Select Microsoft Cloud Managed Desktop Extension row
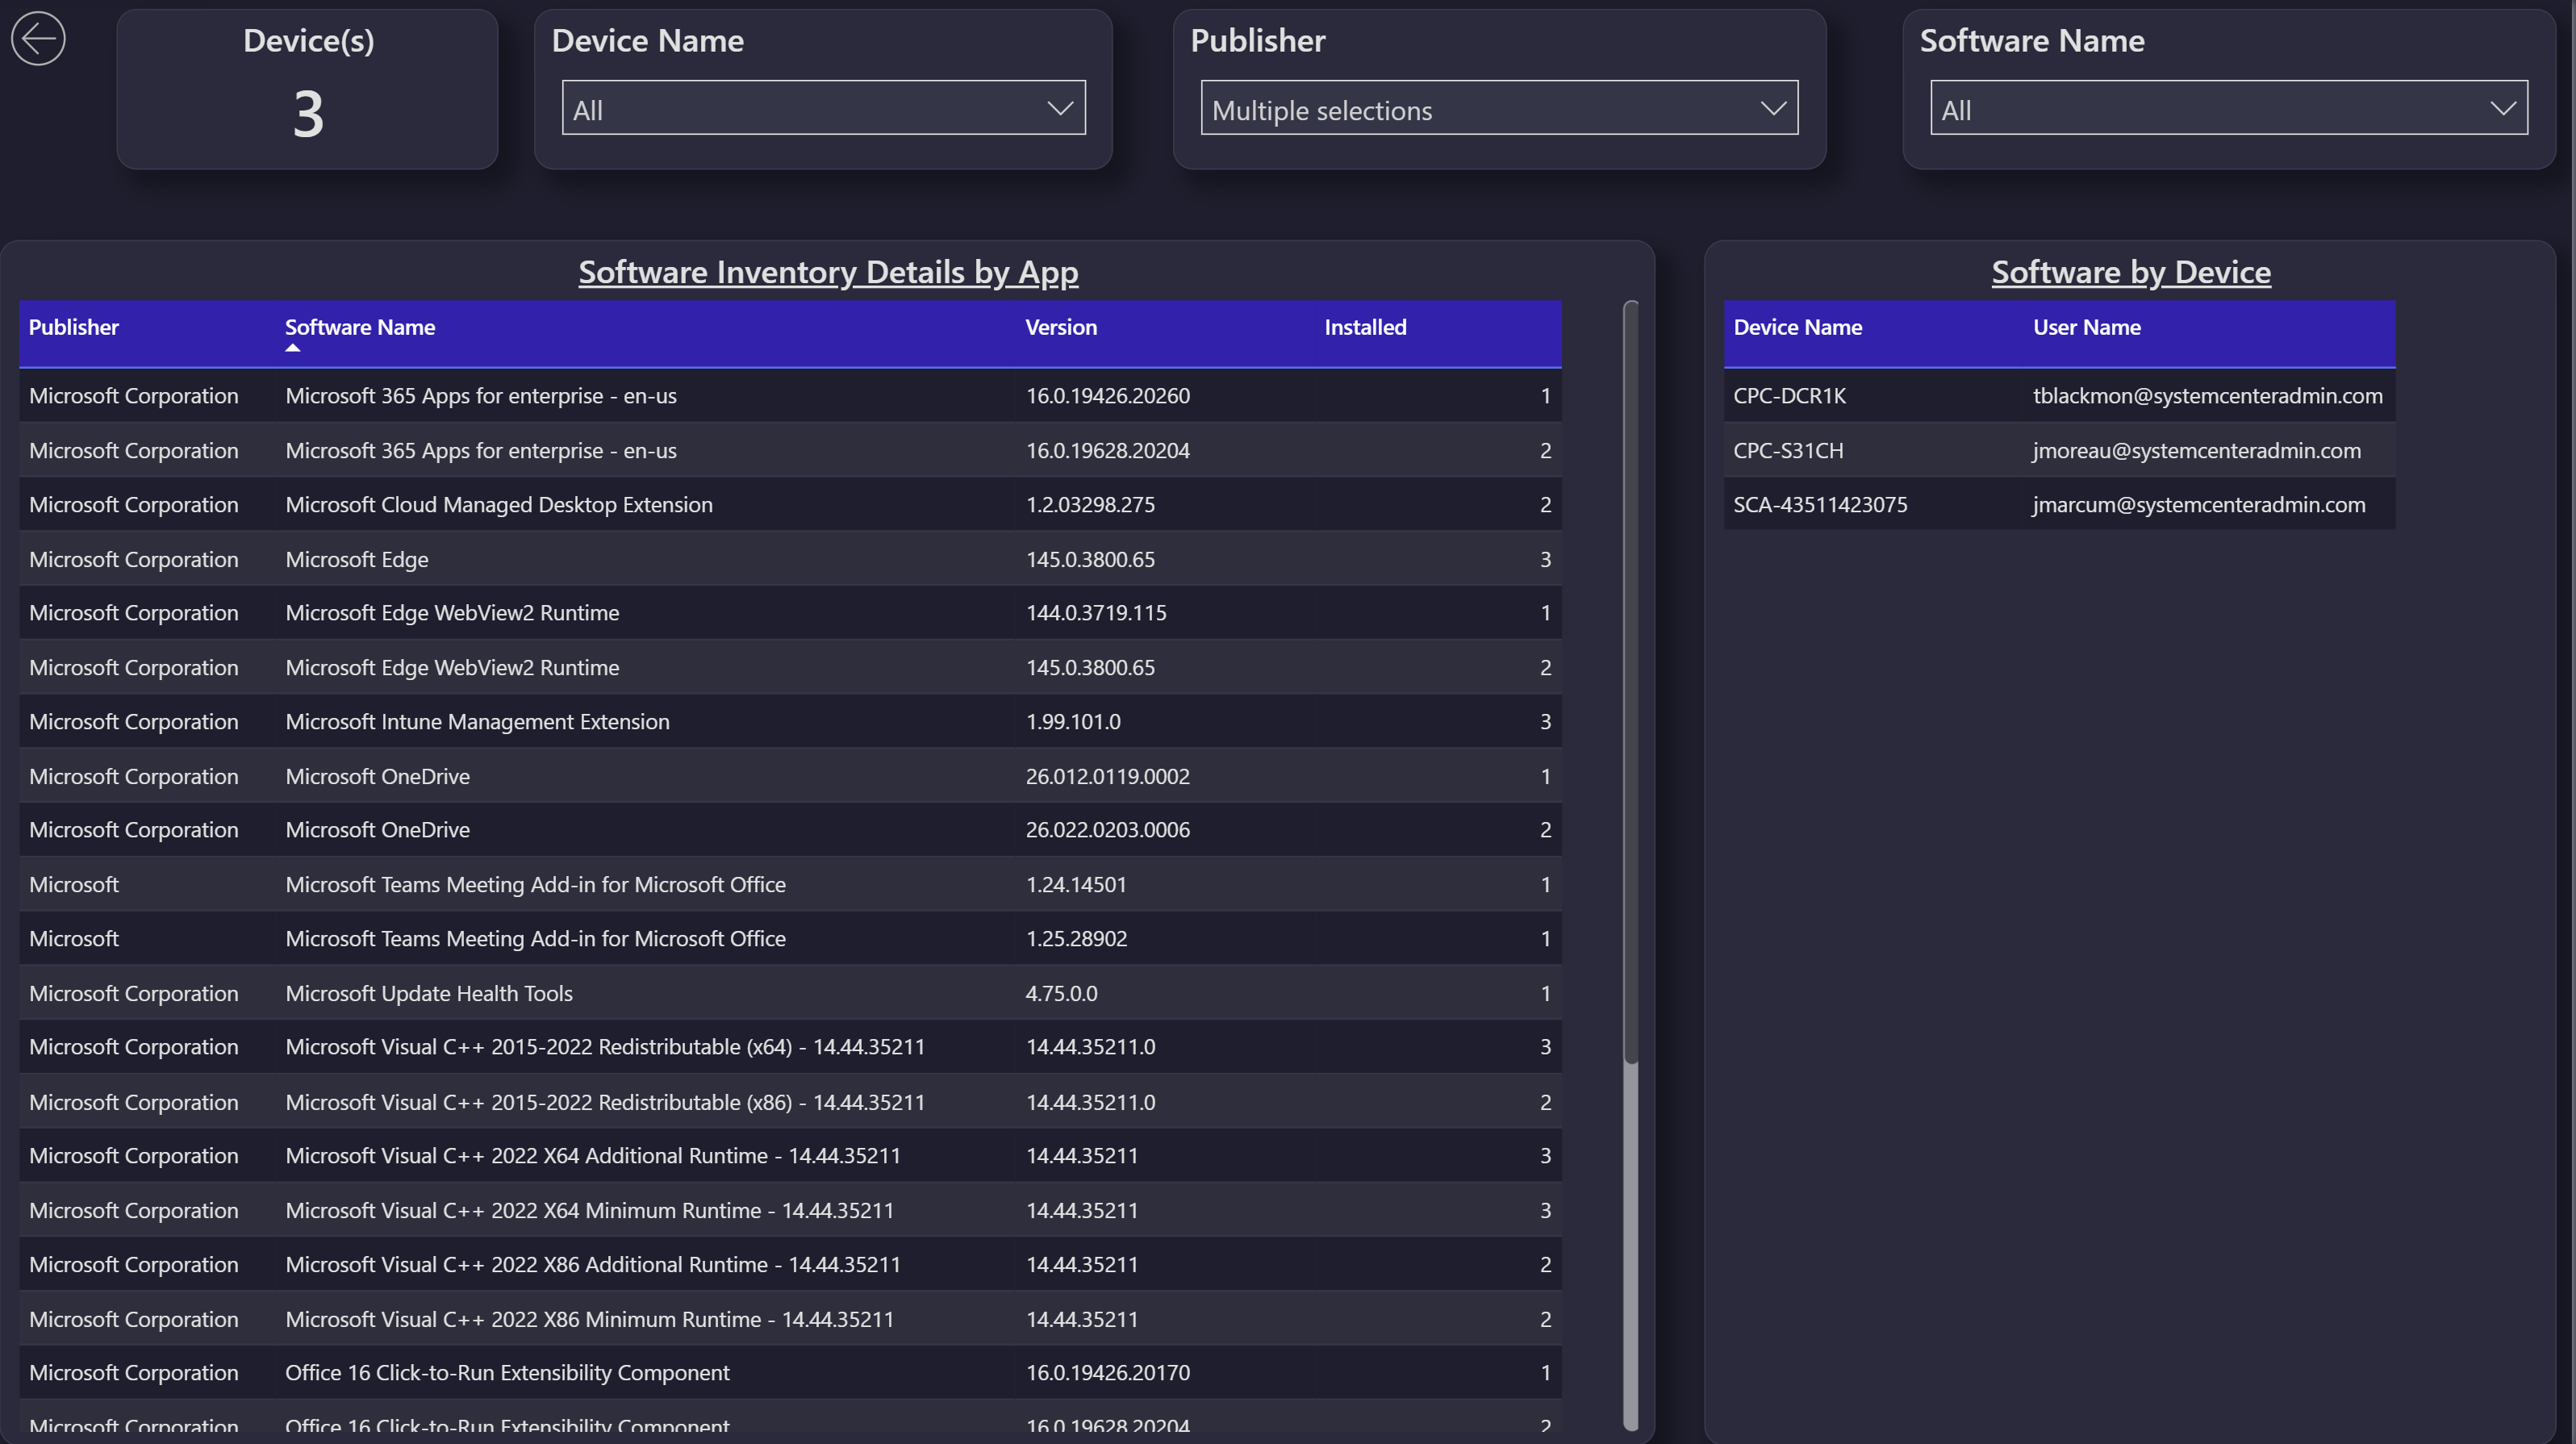 [790, 504]
